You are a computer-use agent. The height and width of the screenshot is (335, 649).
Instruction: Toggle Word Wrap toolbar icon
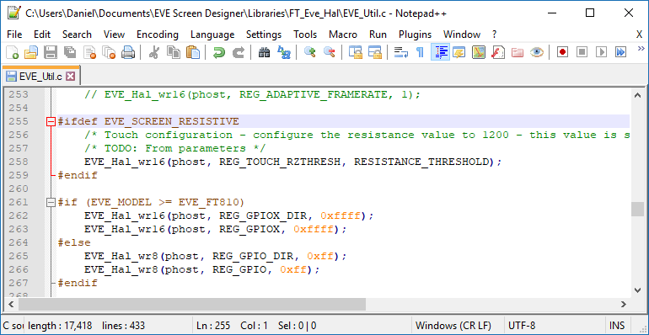tap(400, 52)
